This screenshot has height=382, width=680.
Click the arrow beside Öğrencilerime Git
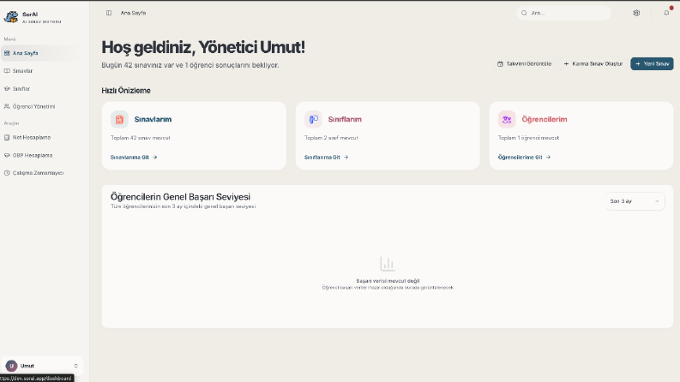point(548,158)
